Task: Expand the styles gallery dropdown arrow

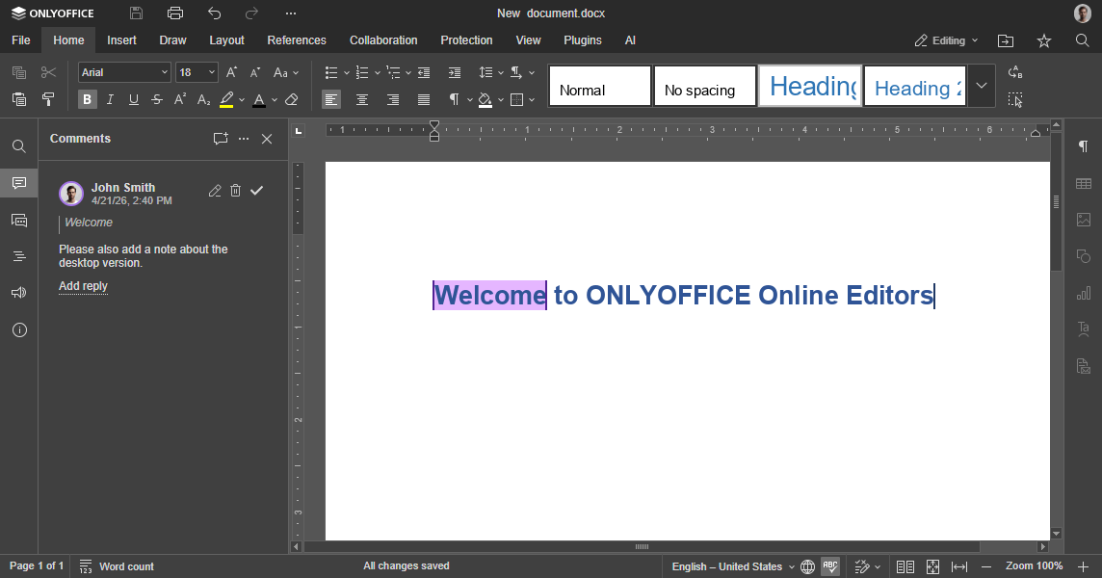Action: [981, 86]
